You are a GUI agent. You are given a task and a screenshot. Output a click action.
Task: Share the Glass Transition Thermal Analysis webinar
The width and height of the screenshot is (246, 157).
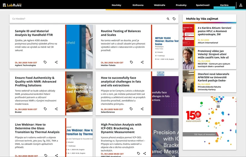[56, 155]
